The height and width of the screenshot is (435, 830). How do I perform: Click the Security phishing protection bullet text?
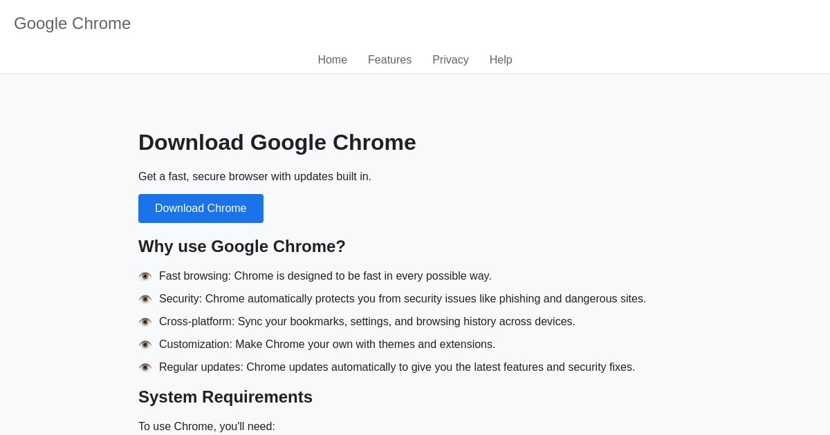[403, 299]
